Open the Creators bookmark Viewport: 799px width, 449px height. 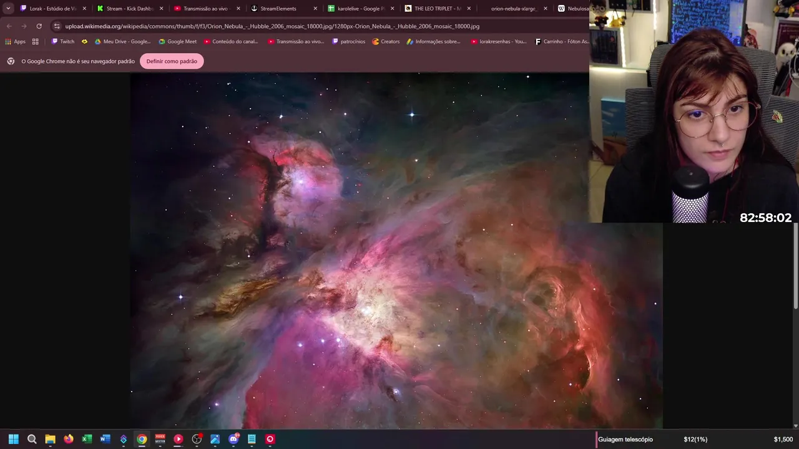[x=386, y=42]
